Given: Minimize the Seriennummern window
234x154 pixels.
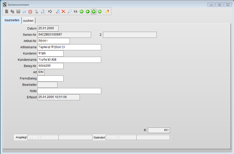Looking at the screenshot, I should pyautogui.click(x=211, y=4).
